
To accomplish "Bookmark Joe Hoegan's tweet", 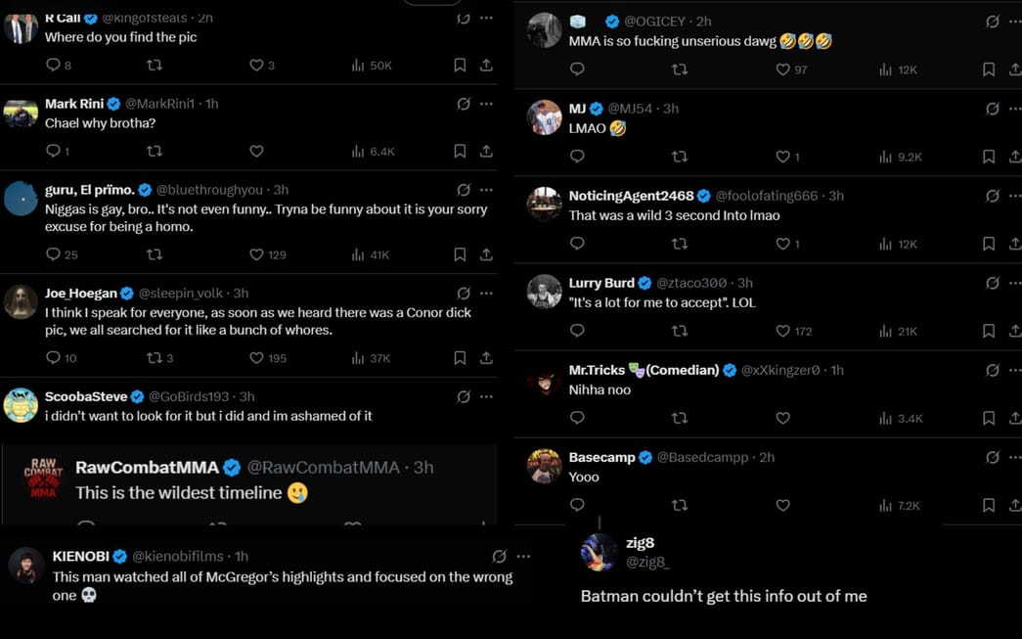I will point(459,358).
